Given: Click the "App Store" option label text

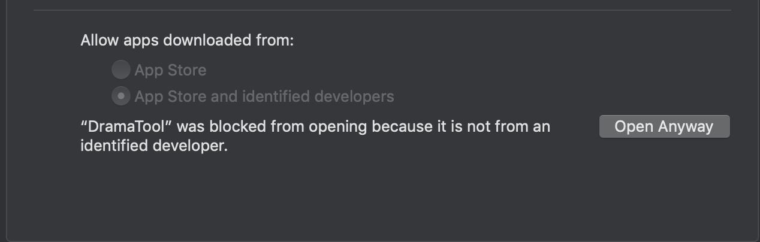Looking at the screenshot, I should point(170,70).
